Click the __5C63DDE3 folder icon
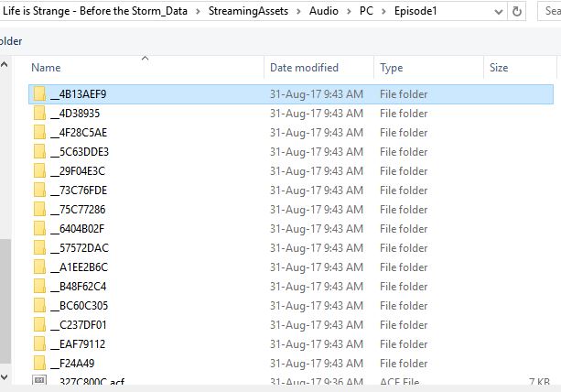Image resolution: width=561 pixels, height=392 pixels. point(38,152)
